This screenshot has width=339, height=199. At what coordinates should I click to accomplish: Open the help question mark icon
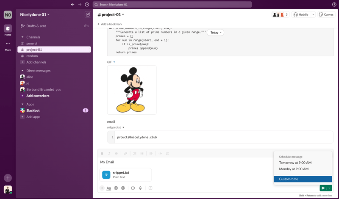[334, 5]
